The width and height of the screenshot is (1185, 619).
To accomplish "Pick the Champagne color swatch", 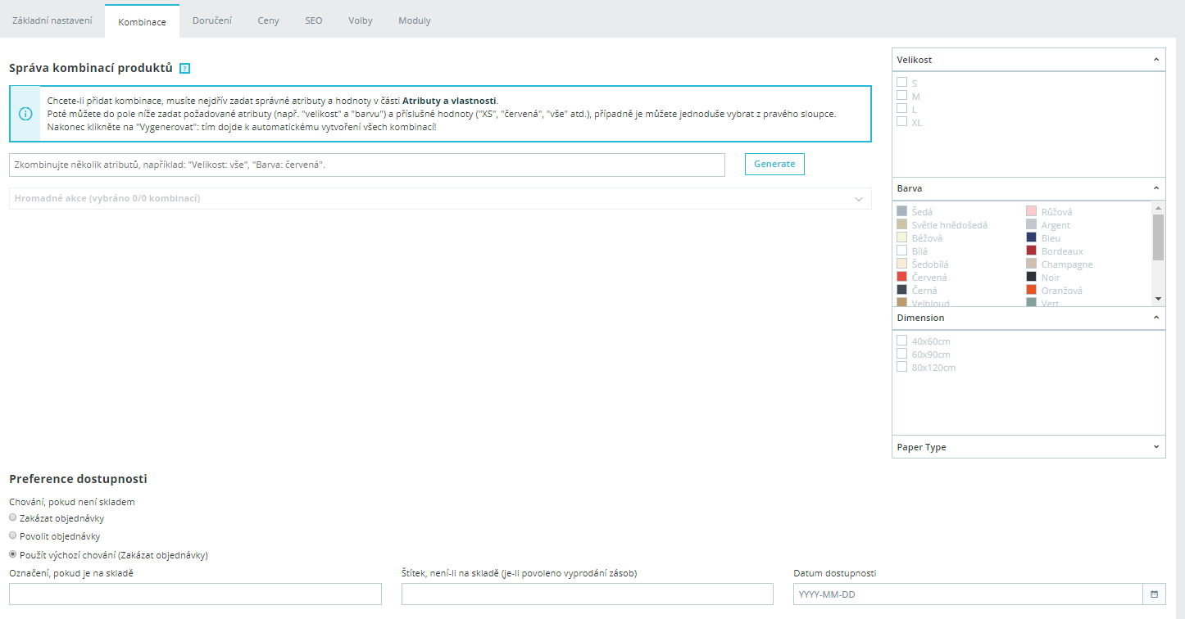I will coord(1031,264).
